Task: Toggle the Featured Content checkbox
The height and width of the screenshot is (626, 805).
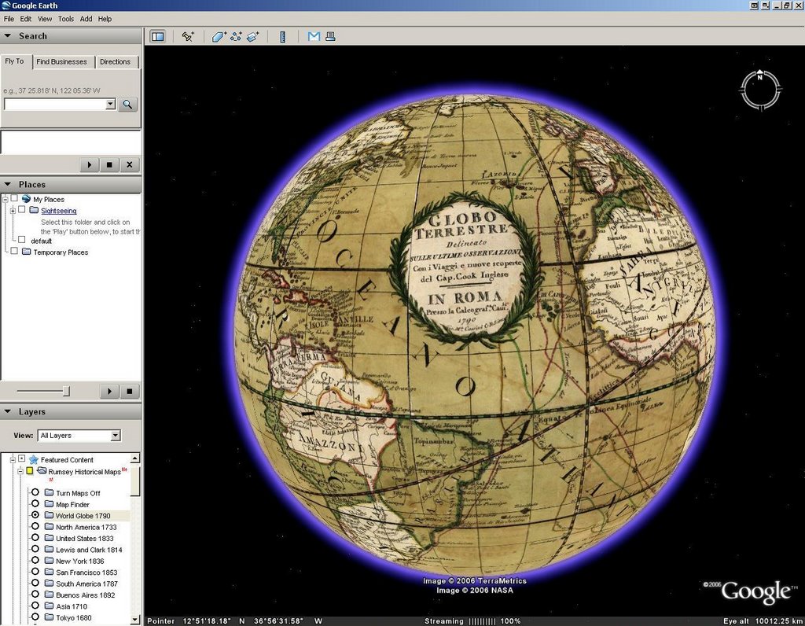Action: point(21,458)
